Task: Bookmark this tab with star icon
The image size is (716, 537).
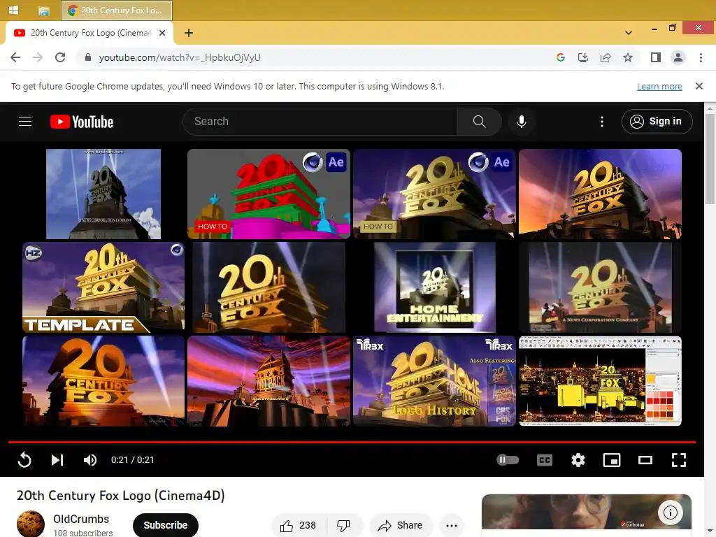Action: click(x=628, y=57)
